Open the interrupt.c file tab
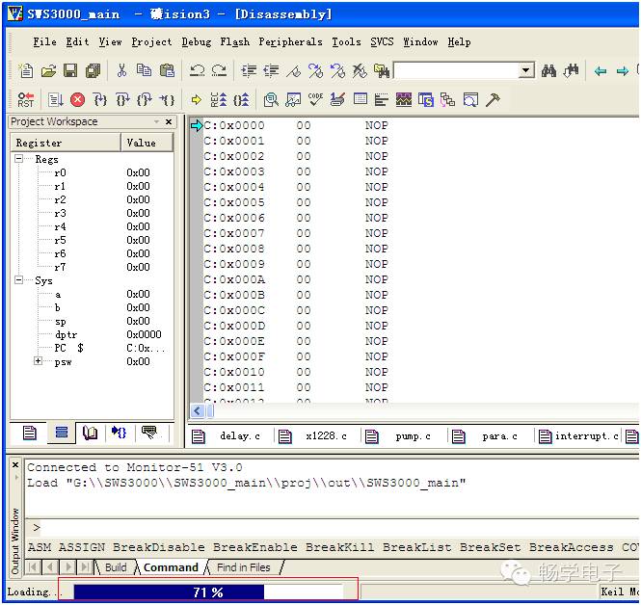This screenshot has width=641, height=605. pos(578,436)
